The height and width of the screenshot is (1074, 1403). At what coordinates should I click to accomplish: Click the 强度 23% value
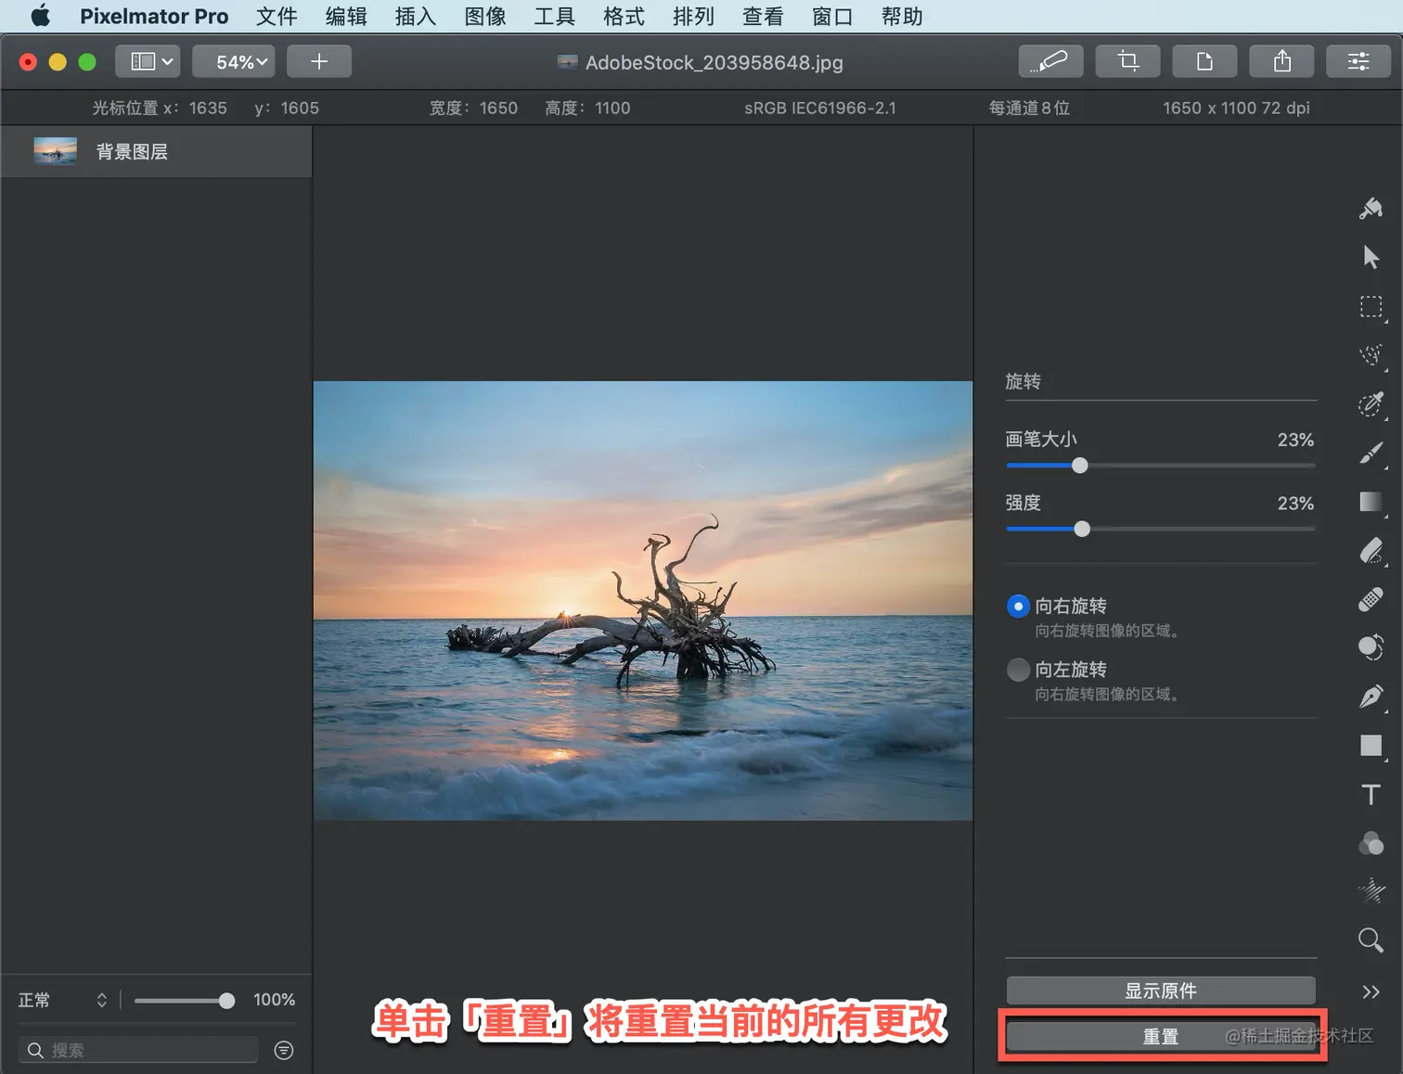pos(1295,503)
